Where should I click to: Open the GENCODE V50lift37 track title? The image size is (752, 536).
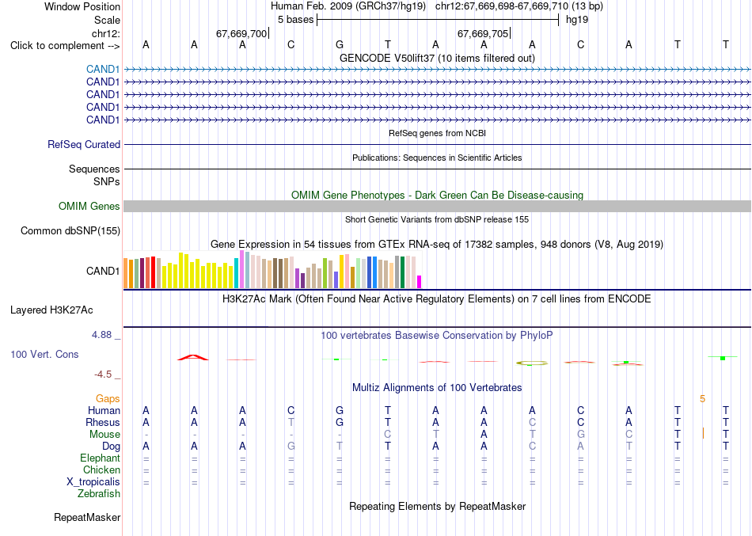tap(437, 58)
